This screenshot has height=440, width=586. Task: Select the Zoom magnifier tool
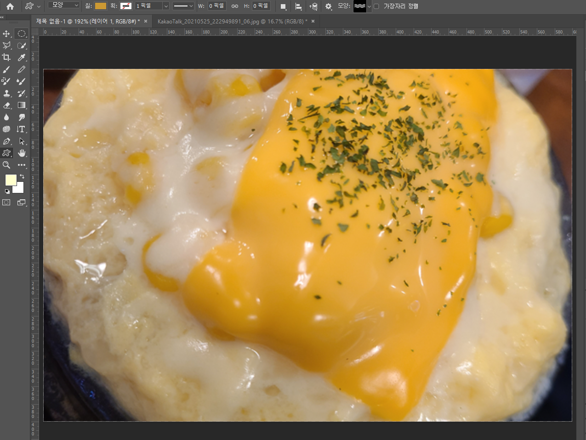[x=6, y=165]
